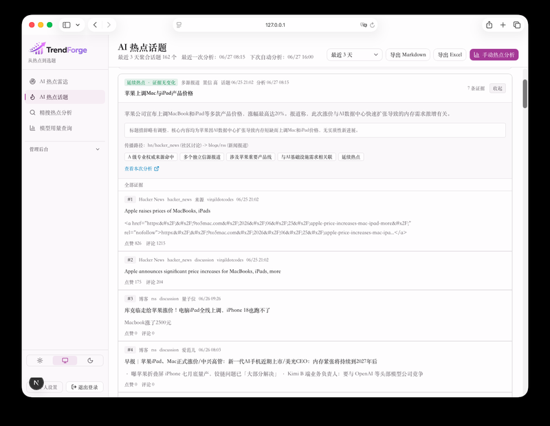Show the tab overview
This screenshot has height=426, width=550.
pos(517,25)
